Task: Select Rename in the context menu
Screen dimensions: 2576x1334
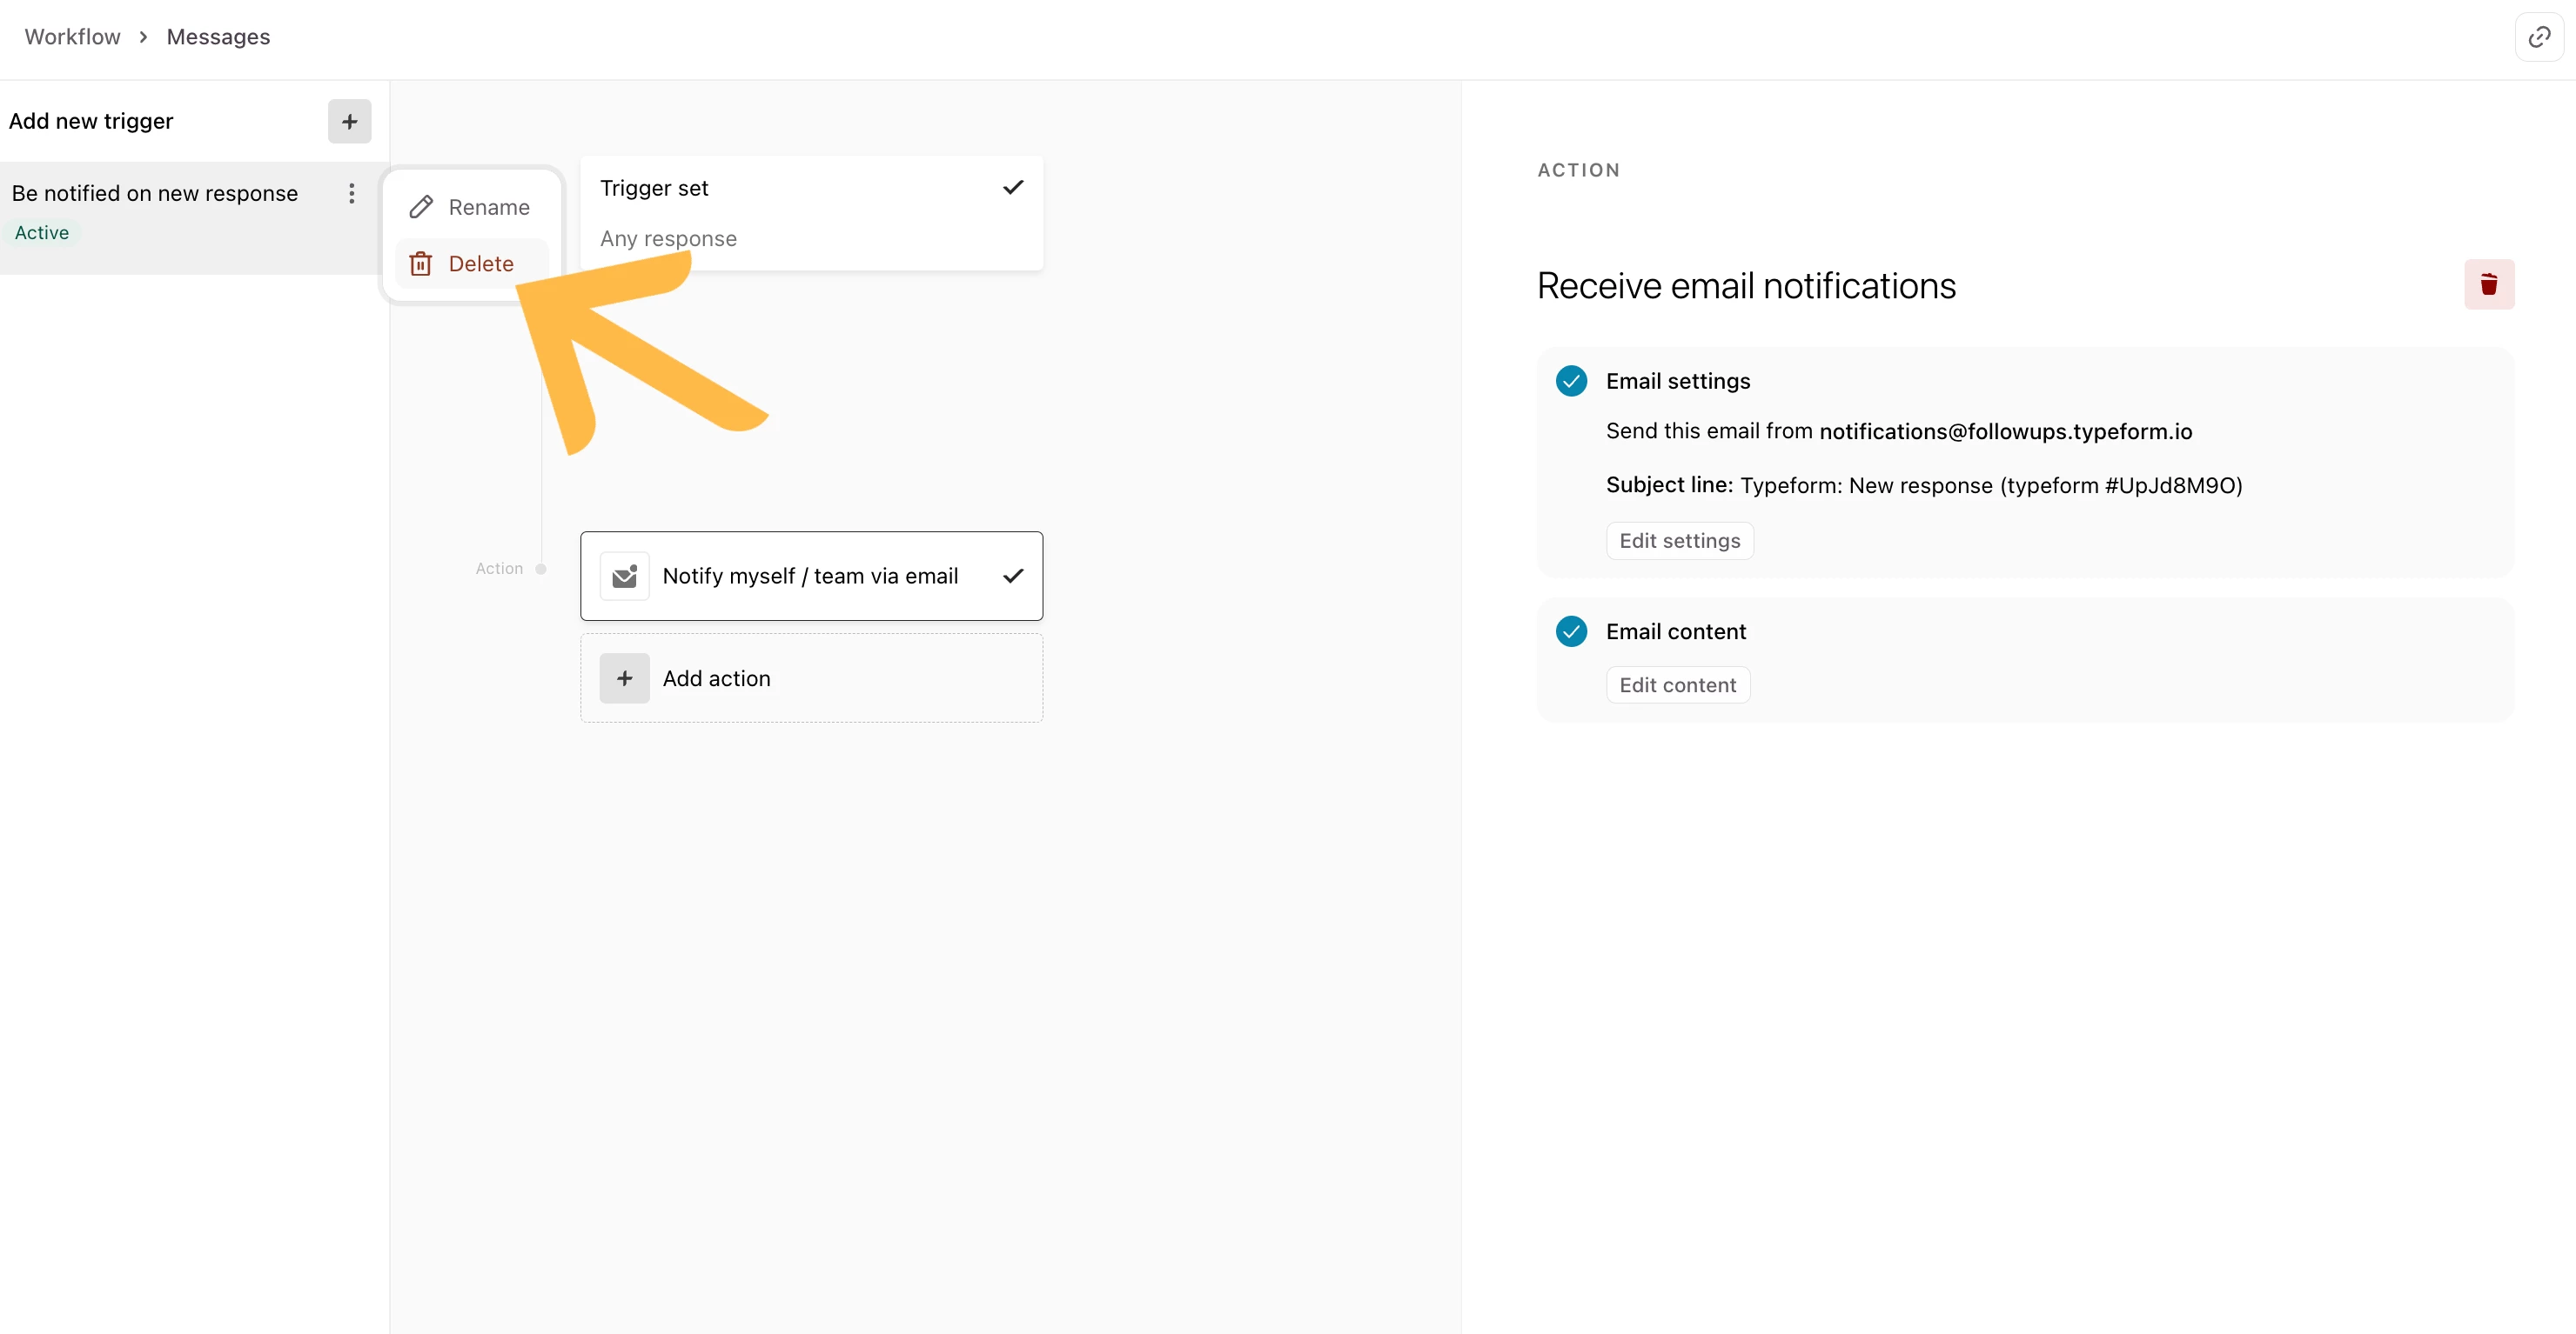Action: coord(488,207)
